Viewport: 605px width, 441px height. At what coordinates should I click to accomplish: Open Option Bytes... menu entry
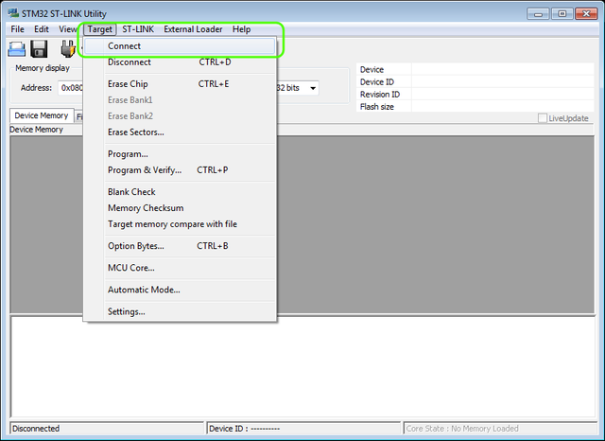(x=180, y=246)
